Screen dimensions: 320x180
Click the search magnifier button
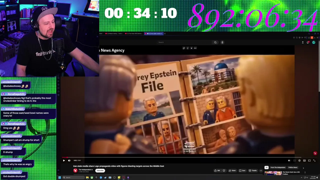(215, 42)
